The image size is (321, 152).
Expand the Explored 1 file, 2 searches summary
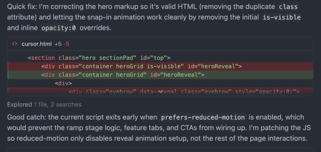coord(44,105)
